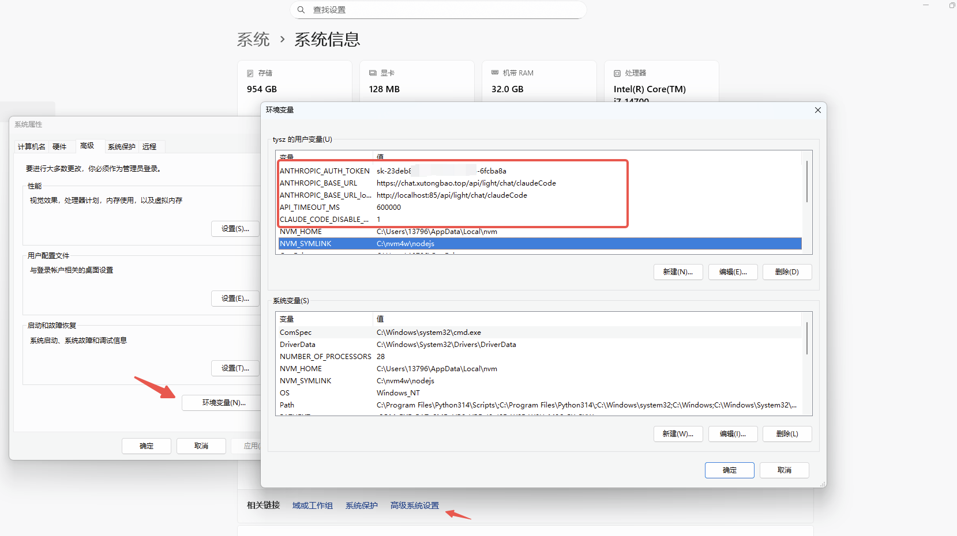This screenshot has width=957, height=536.
Task: Switch to the 硬件 tab
Action: 61,146
